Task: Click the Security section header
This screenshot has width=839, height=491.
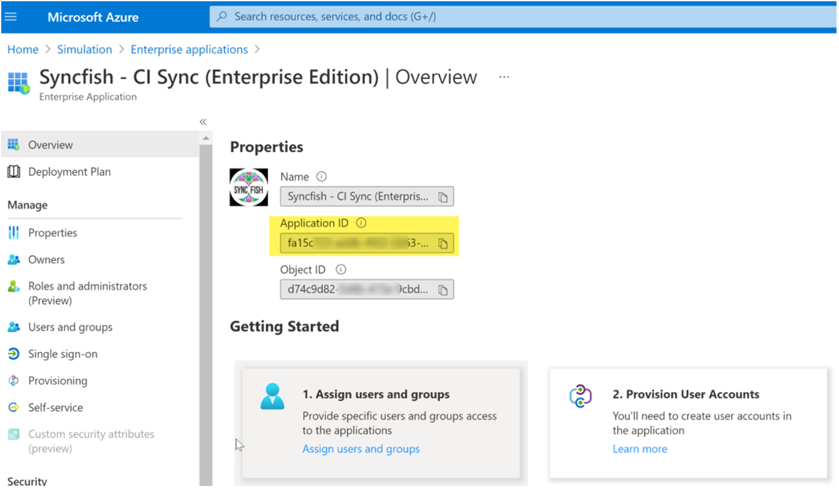Action: coord(28,481)
